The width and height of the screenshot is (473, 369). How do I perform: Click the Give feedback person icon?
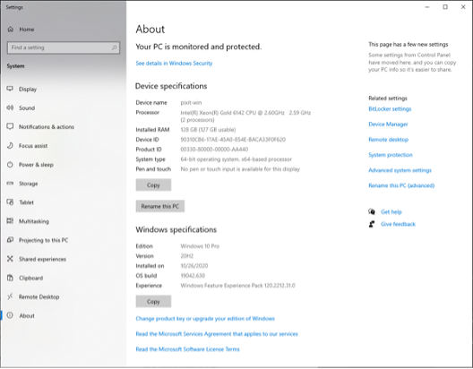click(x=372, y=224)
